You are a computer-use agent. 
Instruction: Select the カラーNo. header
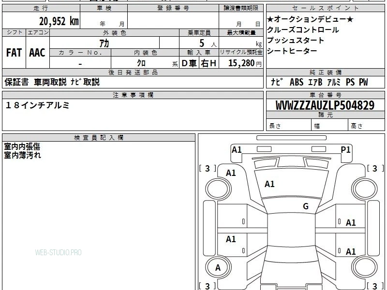click(x=80, y=53)
